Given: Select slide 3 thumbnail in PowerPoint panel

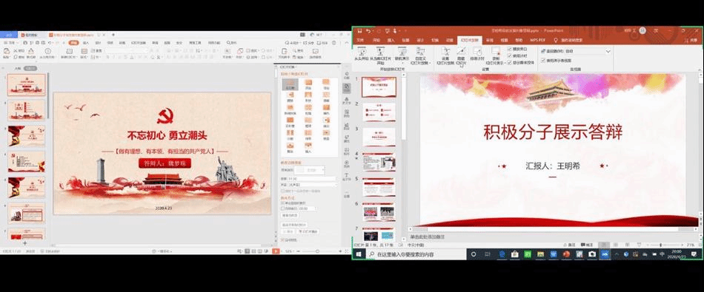Looking at the screenshot, I should click(x=379, y=137).
